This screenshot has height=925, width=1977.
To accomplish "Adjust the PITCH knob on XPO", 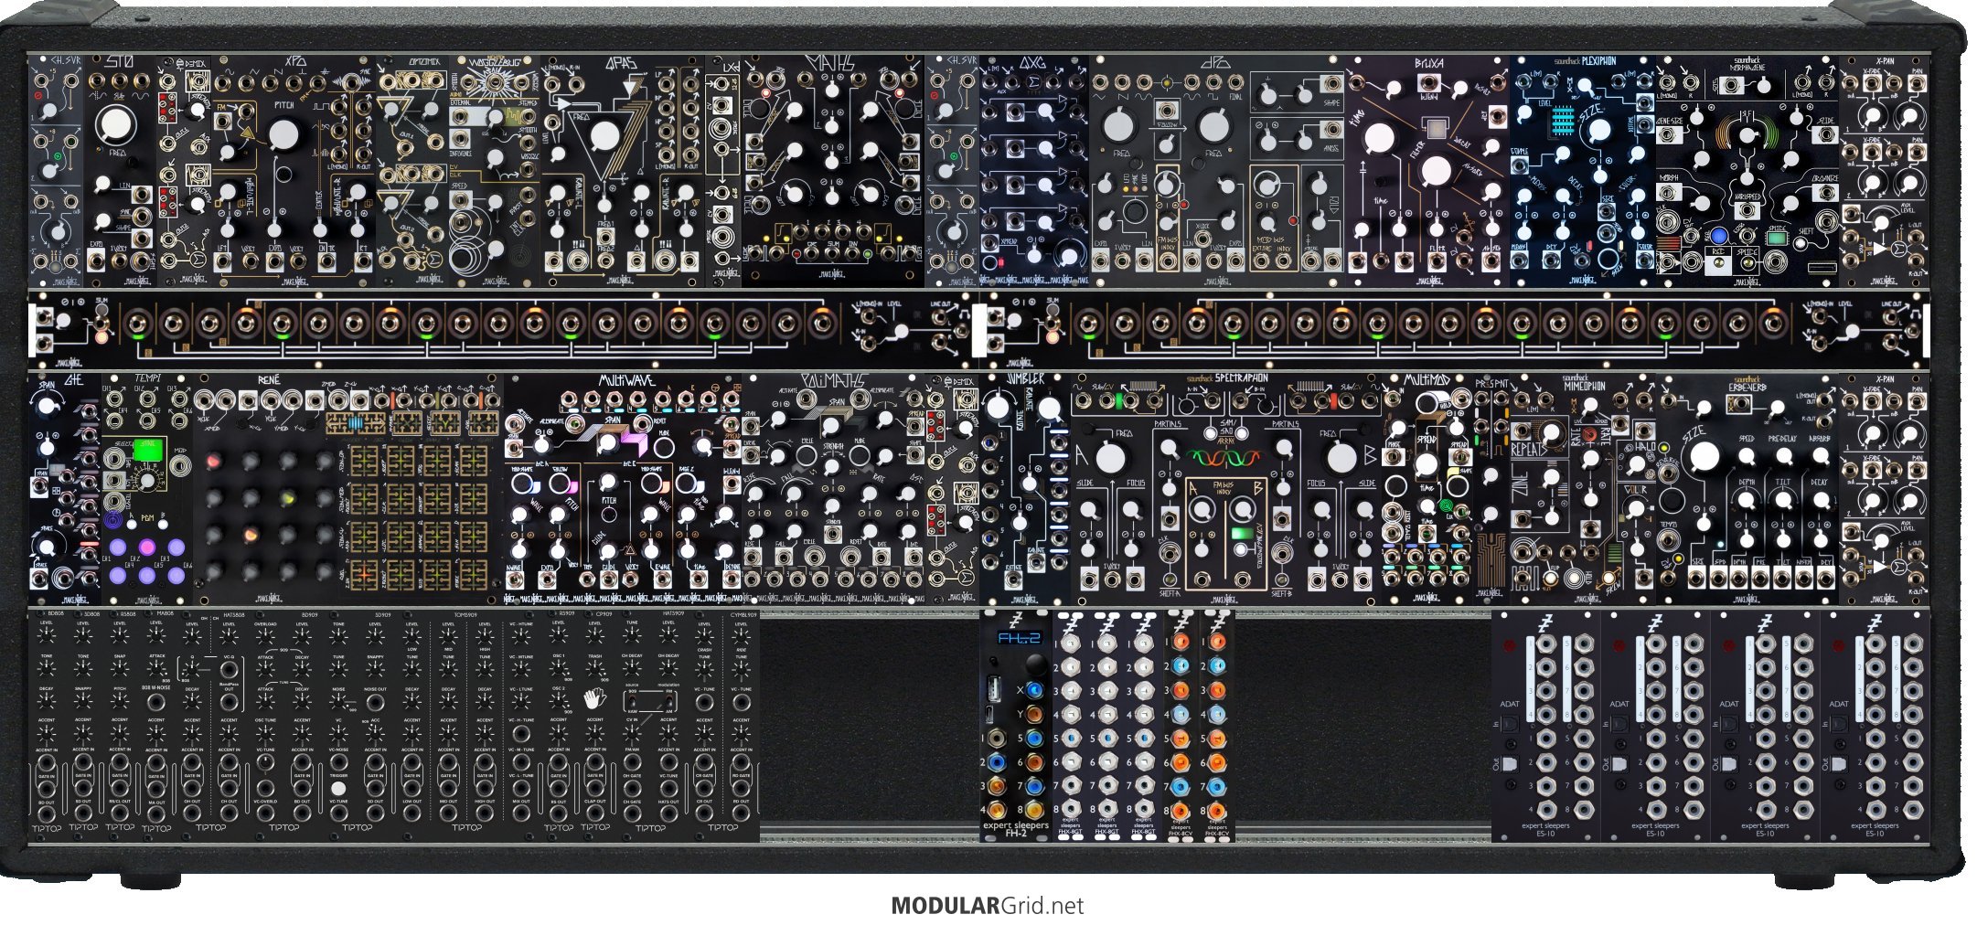I will [x=283, y=134].
